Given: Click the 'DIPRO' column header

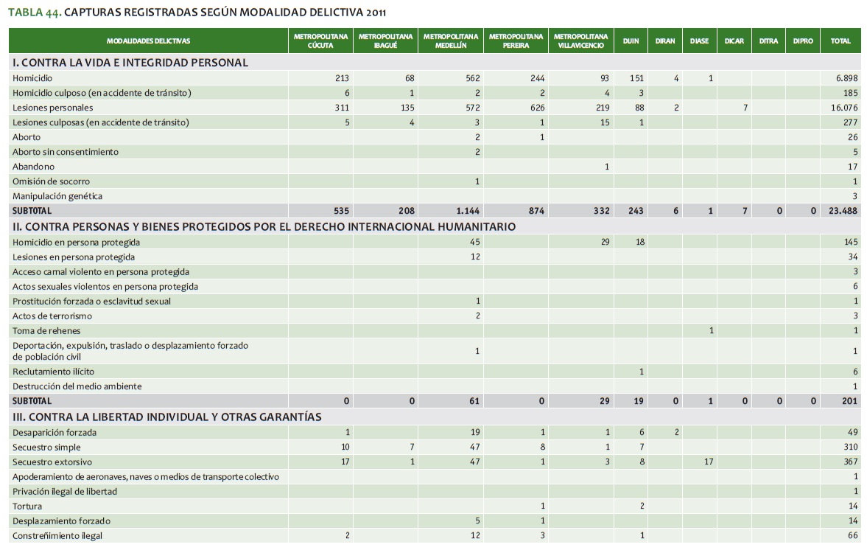Looking at the screenshot, I should pyautogui.click(x=803, y=41).
